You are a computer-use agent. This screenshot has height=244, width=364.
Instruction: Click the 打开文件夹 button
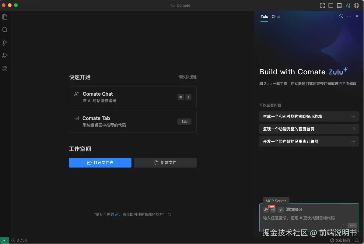pyautogui.click(x=100, y=163)
